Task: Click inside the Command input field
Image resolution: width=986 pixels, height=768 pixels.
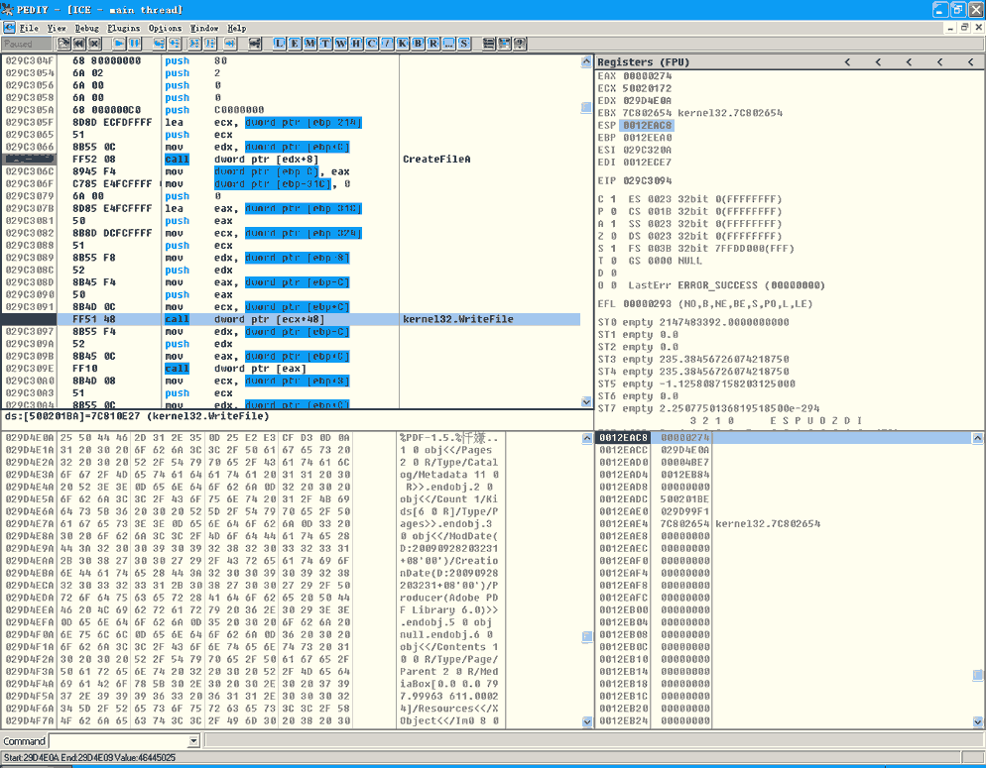Action: (x=119, y=741)
